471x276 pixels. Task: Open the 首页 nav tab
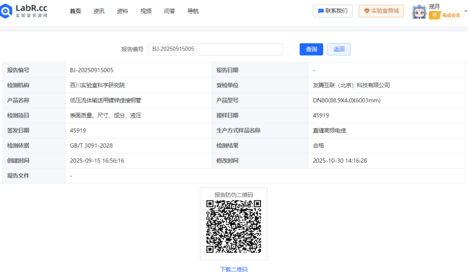[75, 11]
